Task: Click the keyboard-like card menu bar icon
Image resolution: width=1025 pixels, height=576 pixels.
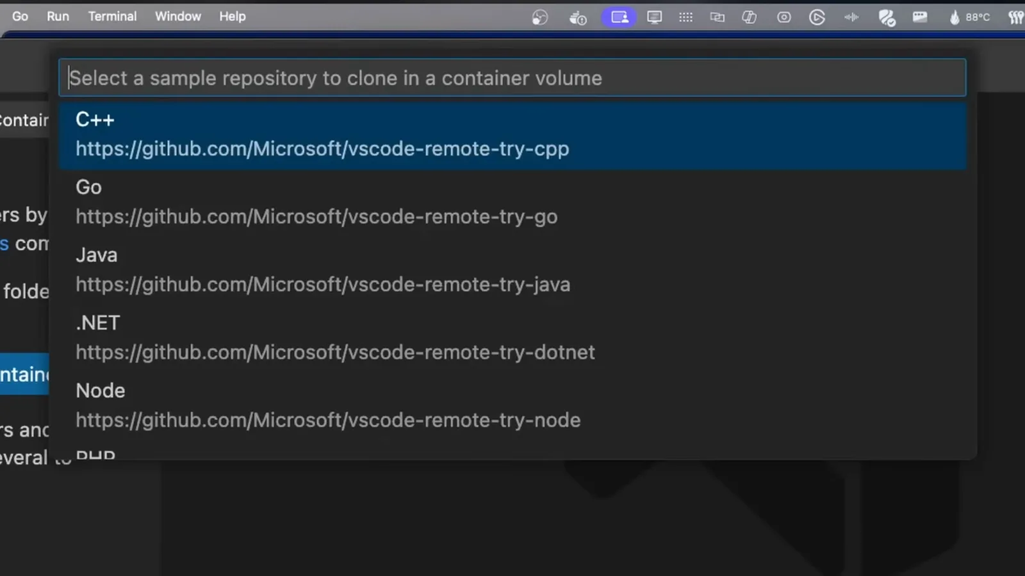Action: (x=920, y=17)
